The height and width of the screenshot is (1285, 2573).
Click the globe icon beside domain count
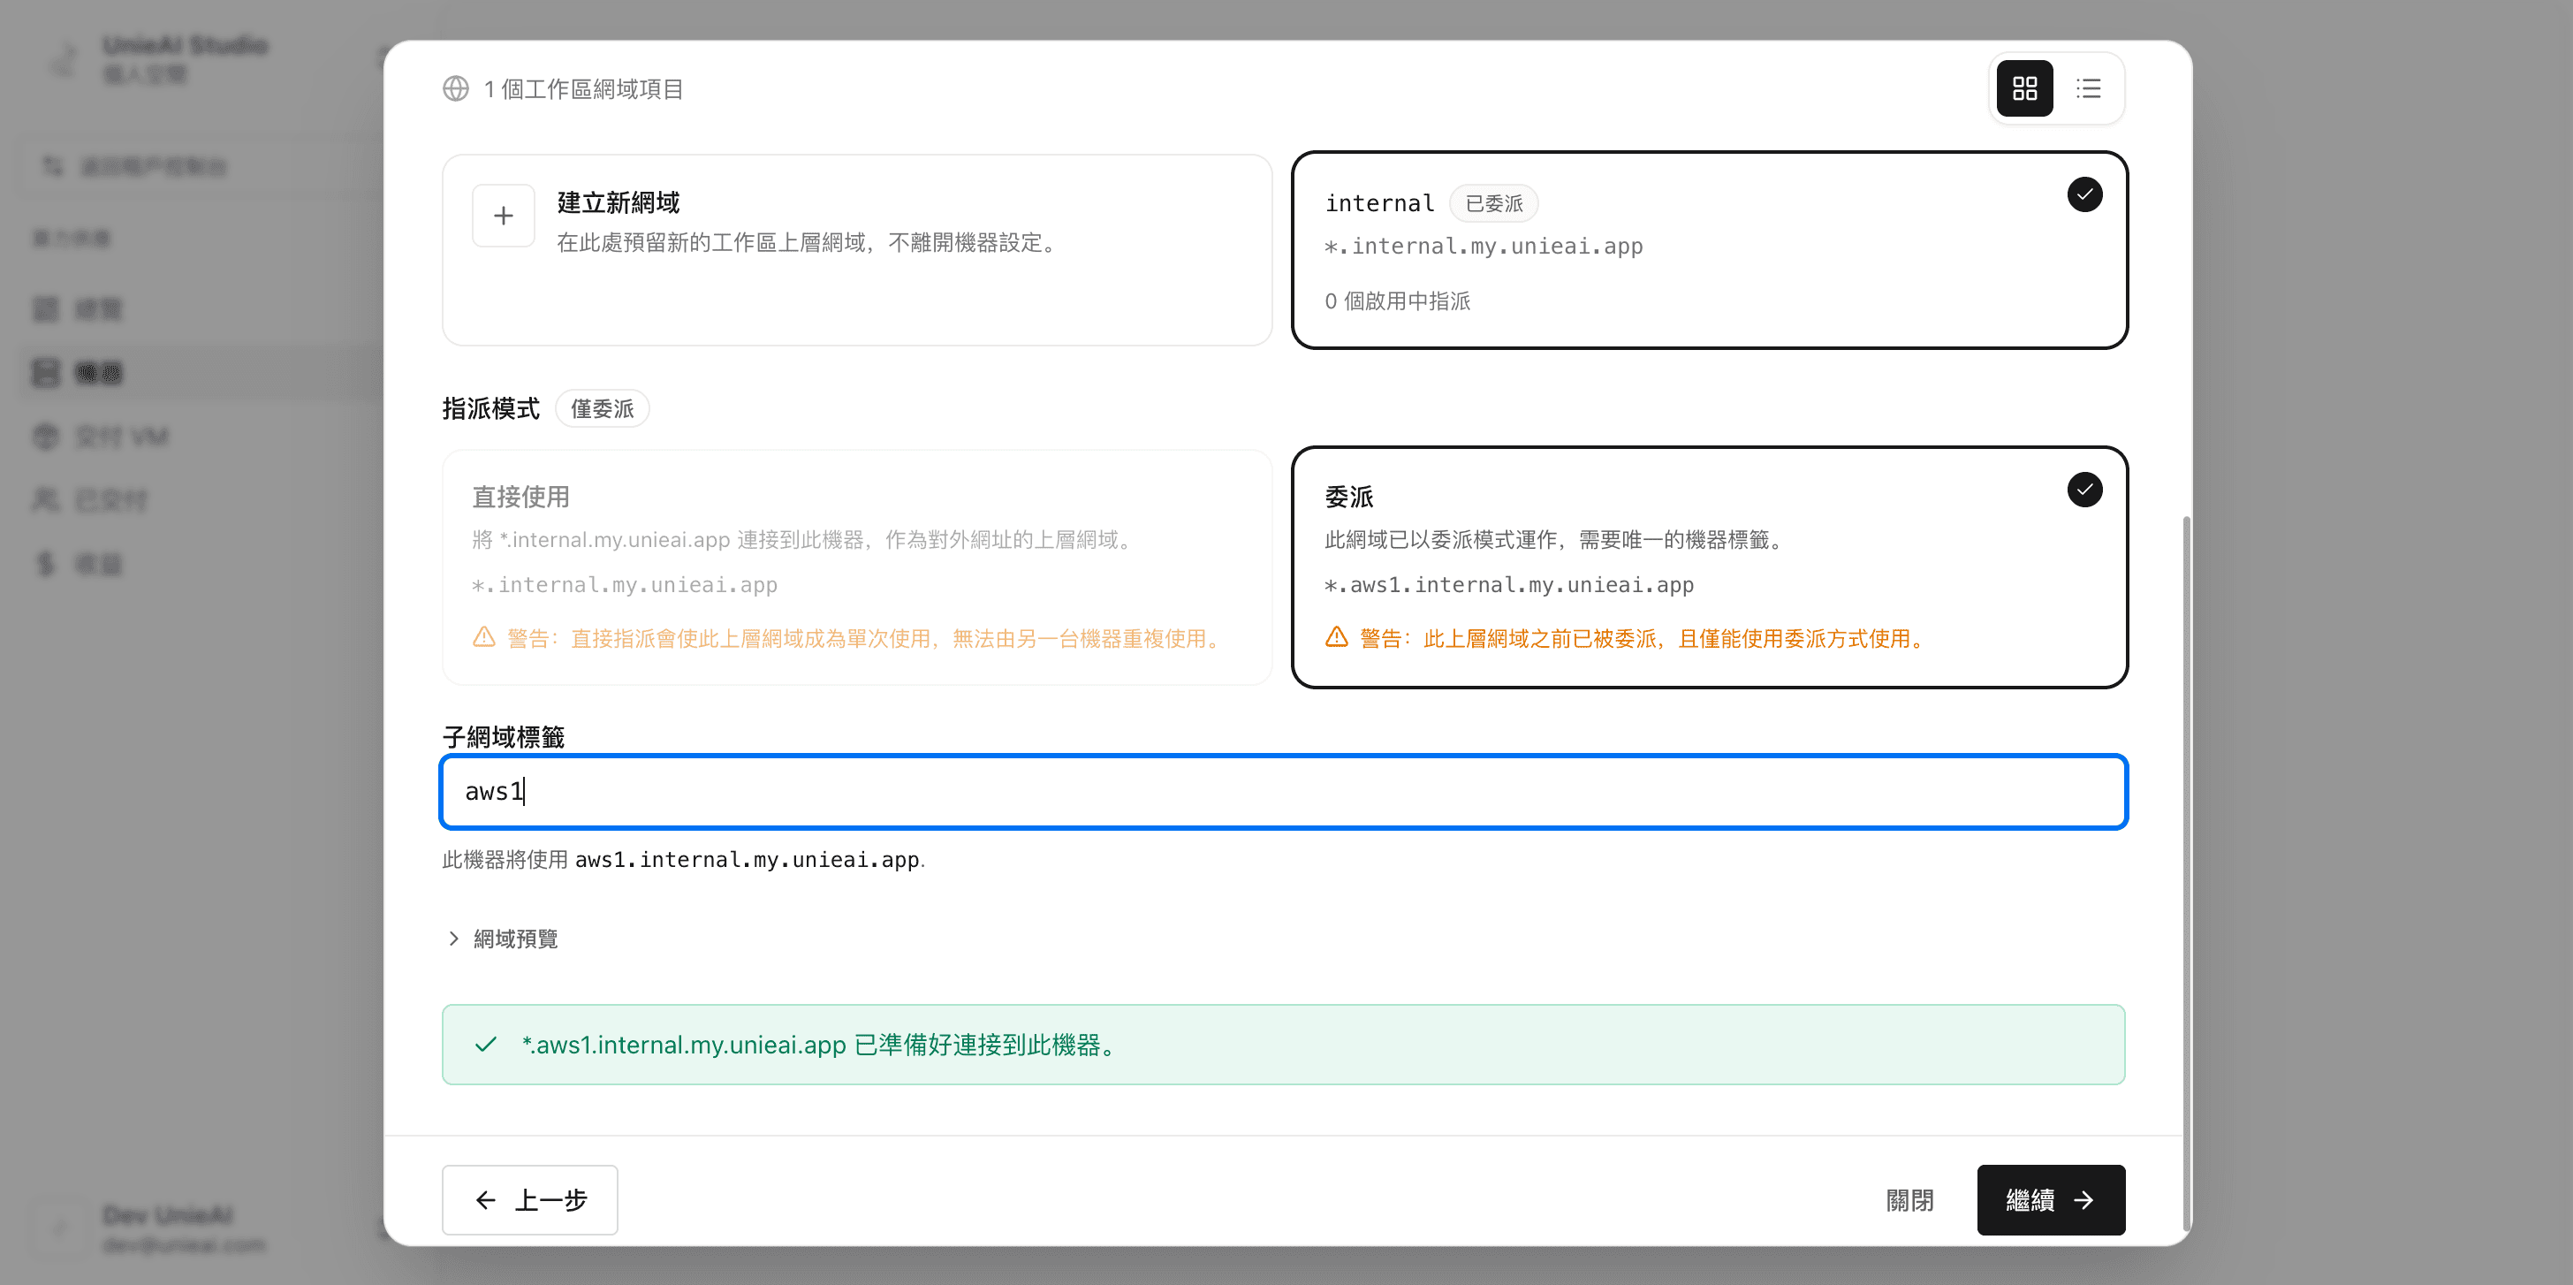pos(455,89)
